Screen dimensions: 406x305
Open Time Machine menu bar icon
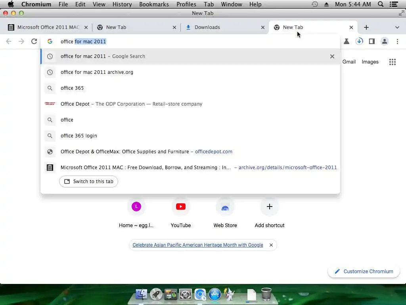click(314, 4)
